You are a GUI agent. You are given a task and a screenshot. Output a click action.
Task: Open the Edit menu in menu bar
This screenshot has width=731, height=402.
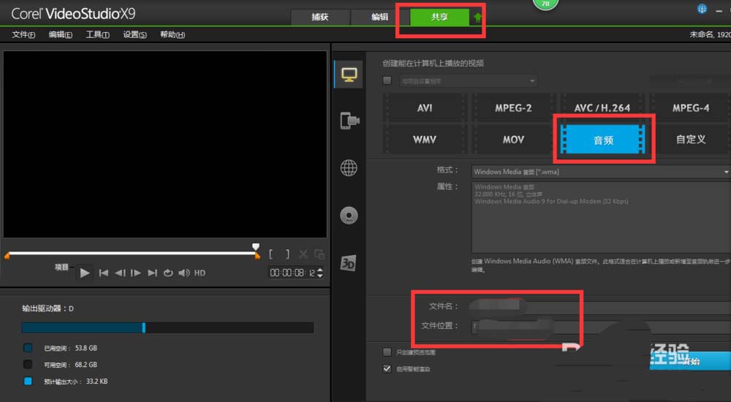point(60,34)
